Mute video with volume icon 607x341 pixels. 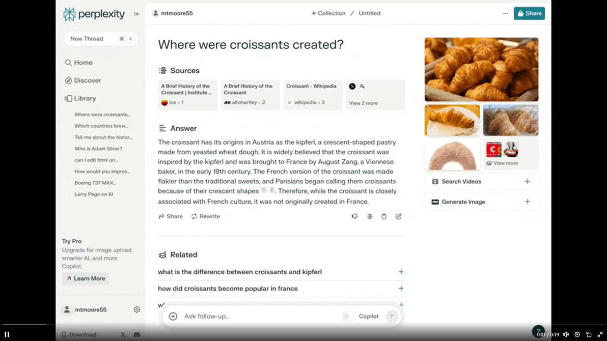point(566,334)
